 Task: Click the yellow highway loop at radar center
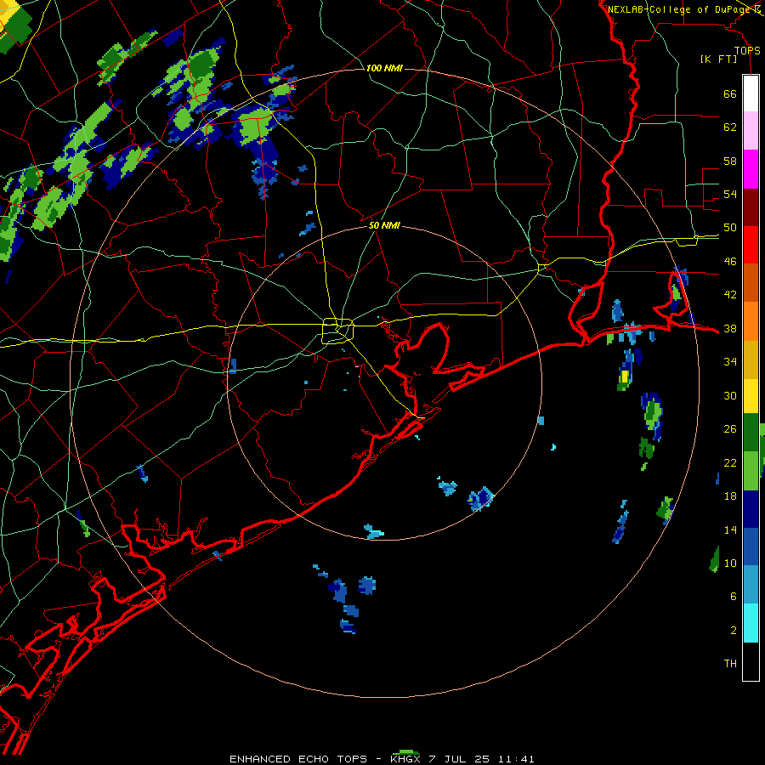338,331
